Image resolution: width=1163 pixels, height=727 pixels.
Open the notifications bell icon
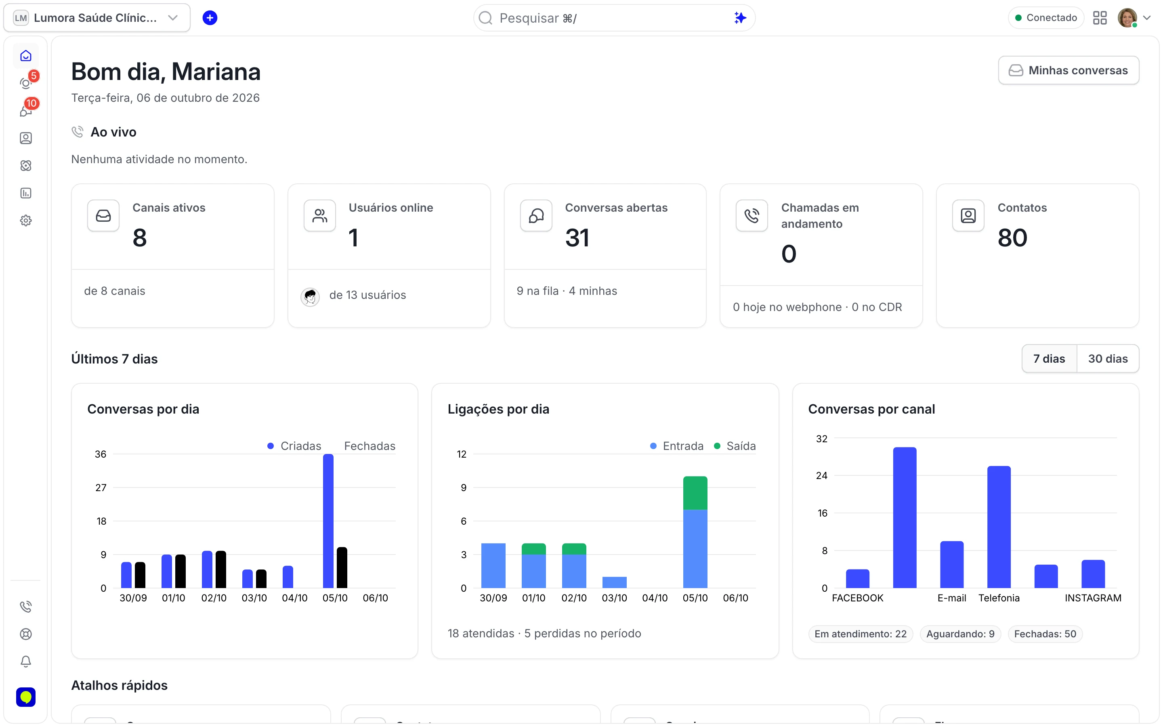pyautogui.click(x=26, y=662)
